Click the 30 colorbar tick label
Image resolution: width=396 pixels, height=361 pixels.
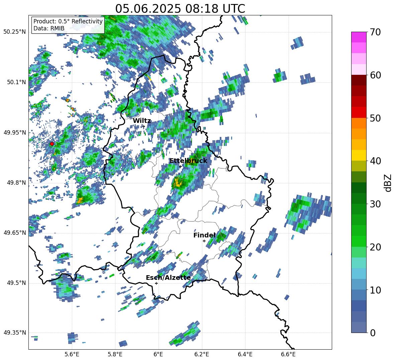click(x=375, y=204)
